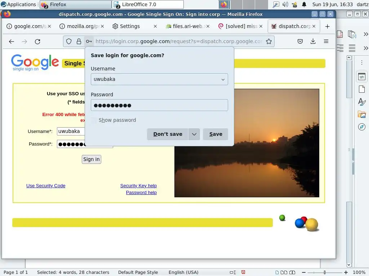369x276 pixels.
Task: Click LibreOffice 100% zoom level
Action: [359, 272]
